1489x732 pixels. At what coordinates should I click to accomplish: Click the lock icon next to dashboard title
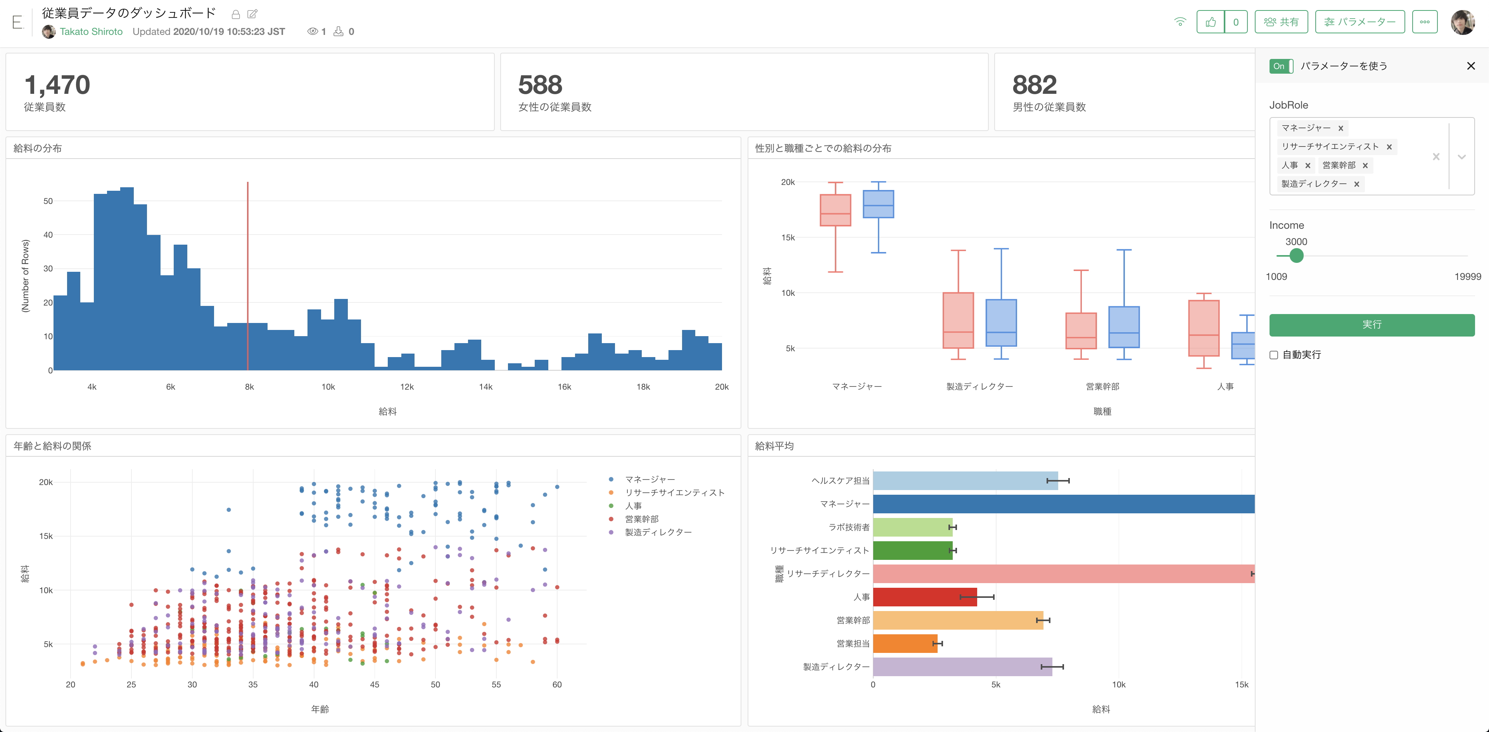(x=236, y=14)
